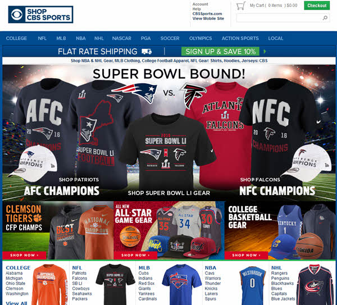Screen dimensions: 337x305
Task: Click the green Checkout button
Action: [317, 6]
